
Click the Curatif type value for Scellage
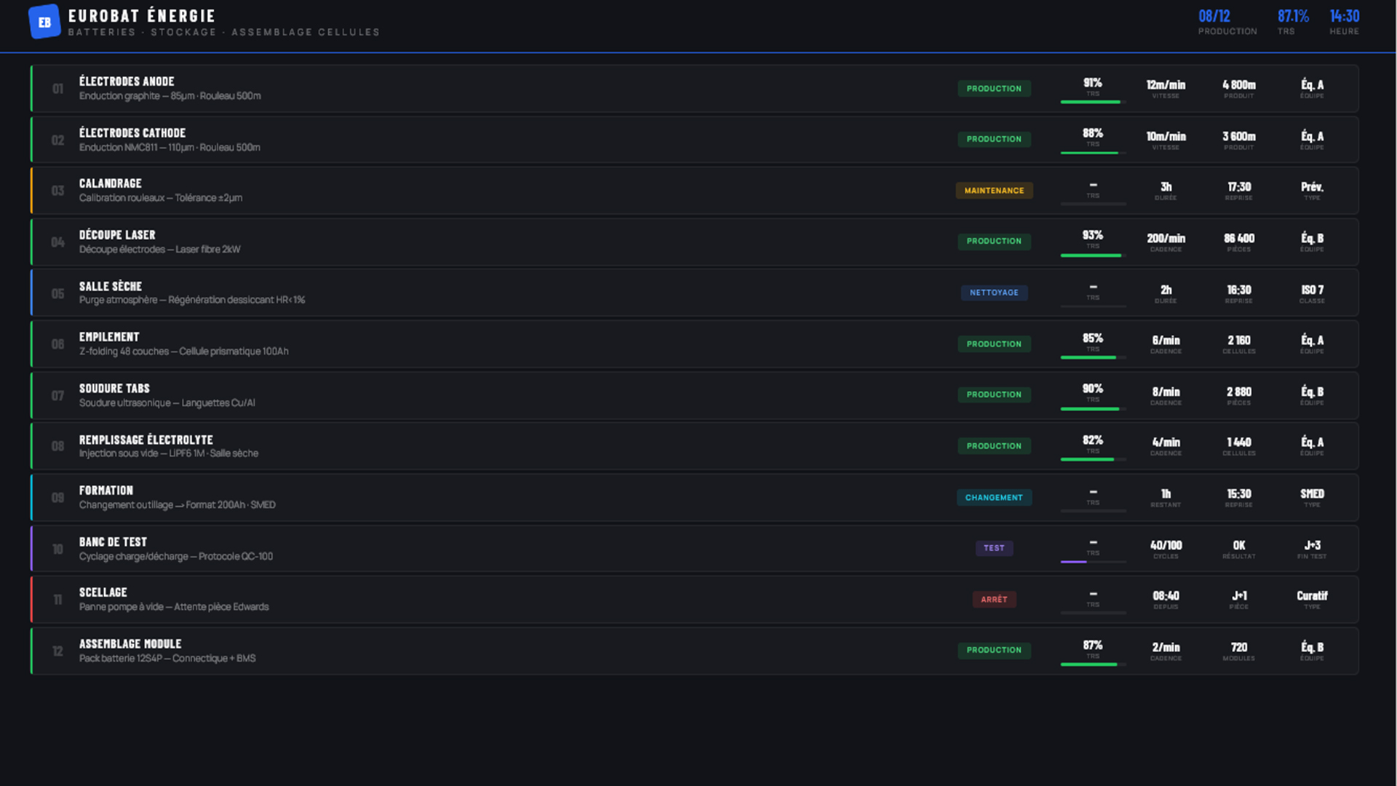point(1312,596)
